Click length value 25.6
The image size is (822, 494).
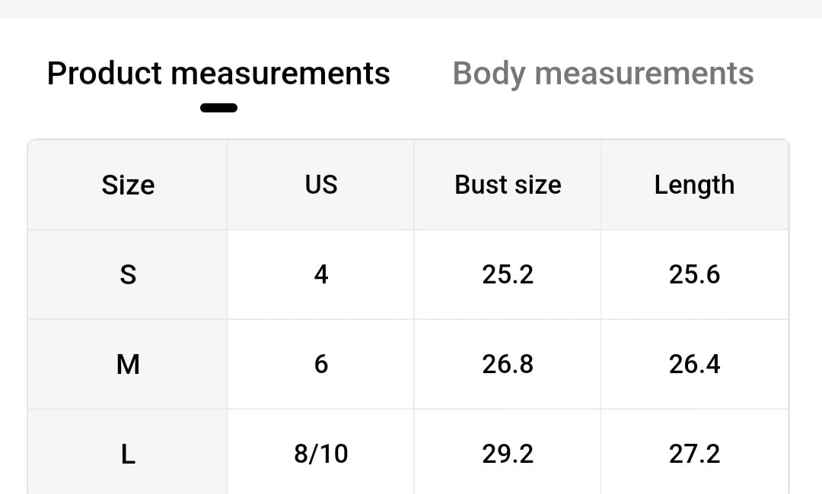pyautogui.click(x=694, y=274)
